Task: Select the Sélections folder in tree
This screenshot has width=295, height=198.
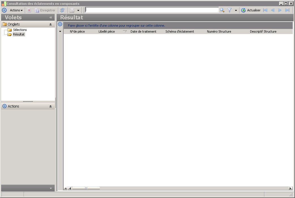Action: 20,30
